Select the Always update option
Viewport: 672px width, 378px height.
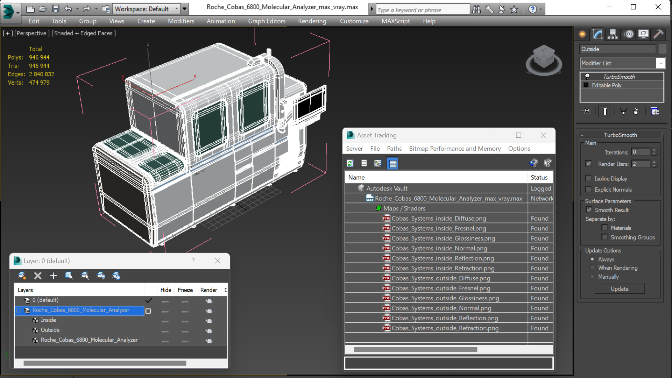coord(592,259)
